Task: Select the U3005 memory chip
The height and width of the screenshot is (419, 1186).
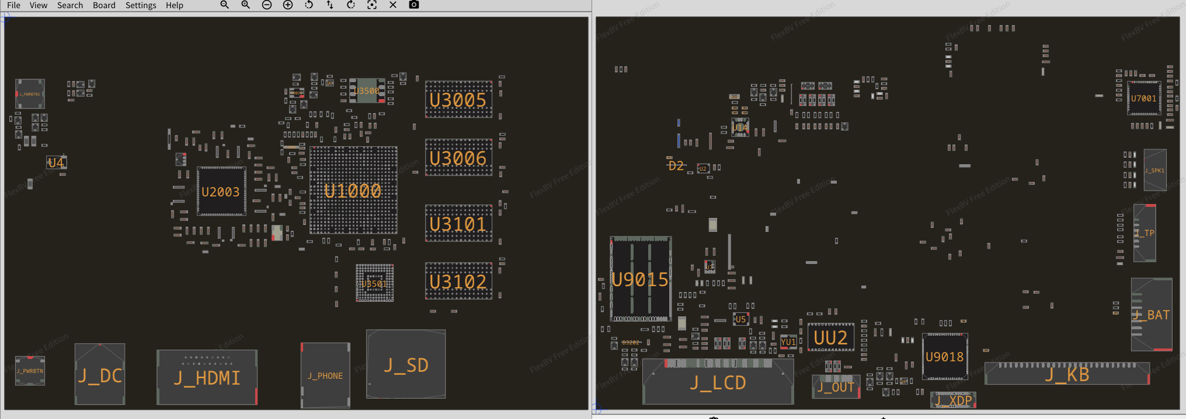Action: tap(458, 100)
